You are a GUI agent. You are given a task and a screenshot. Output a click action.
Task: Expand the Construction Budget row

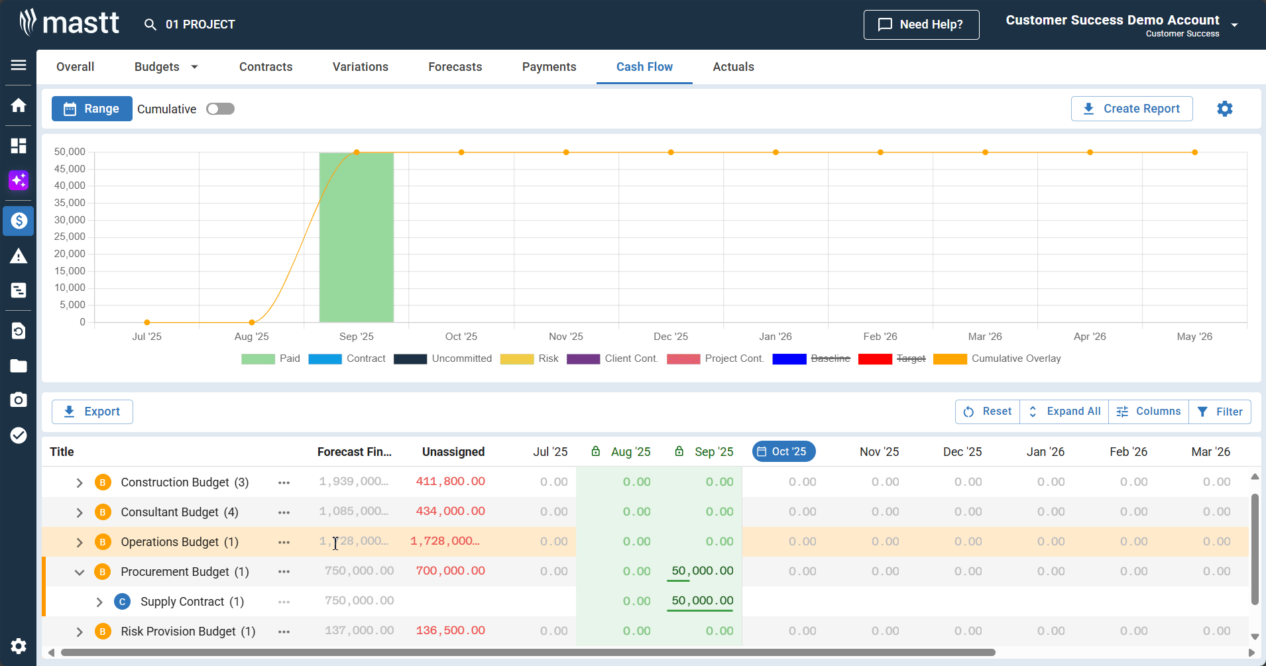tap(80, 482)
